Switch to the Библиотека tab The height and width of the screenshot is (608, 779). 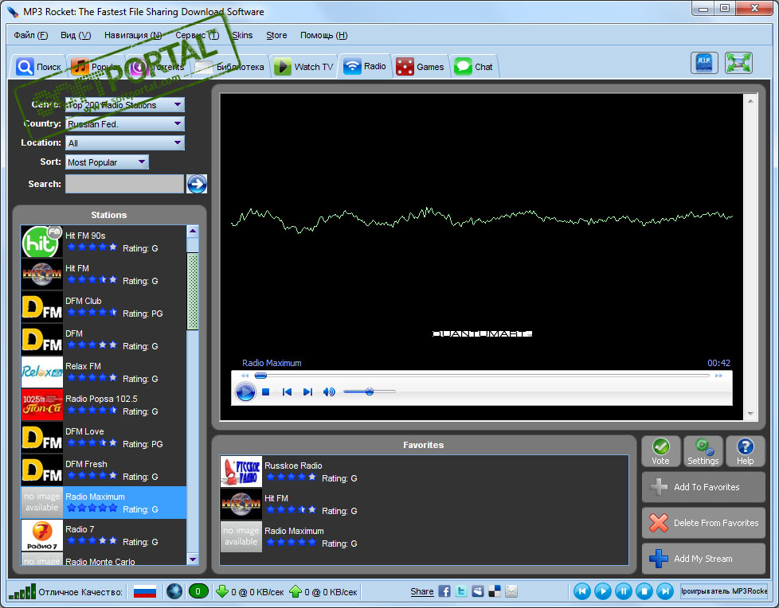[229, 67]
